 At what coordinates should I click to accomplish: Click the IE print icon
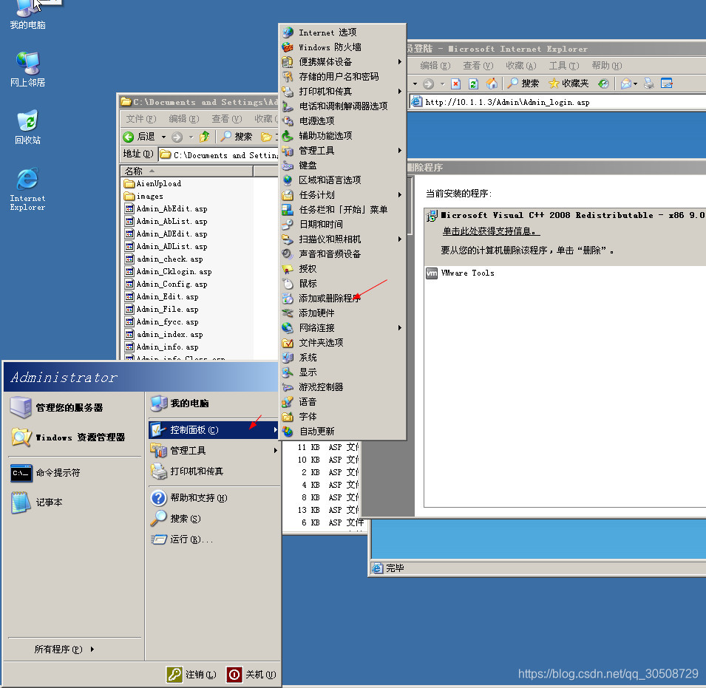pos(649,84)
